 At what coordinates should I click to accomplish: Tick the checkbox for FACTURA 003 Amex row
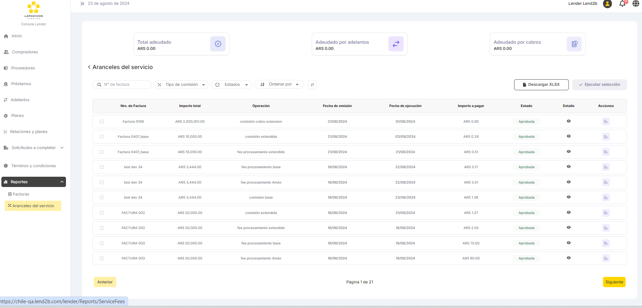point(102,258)
